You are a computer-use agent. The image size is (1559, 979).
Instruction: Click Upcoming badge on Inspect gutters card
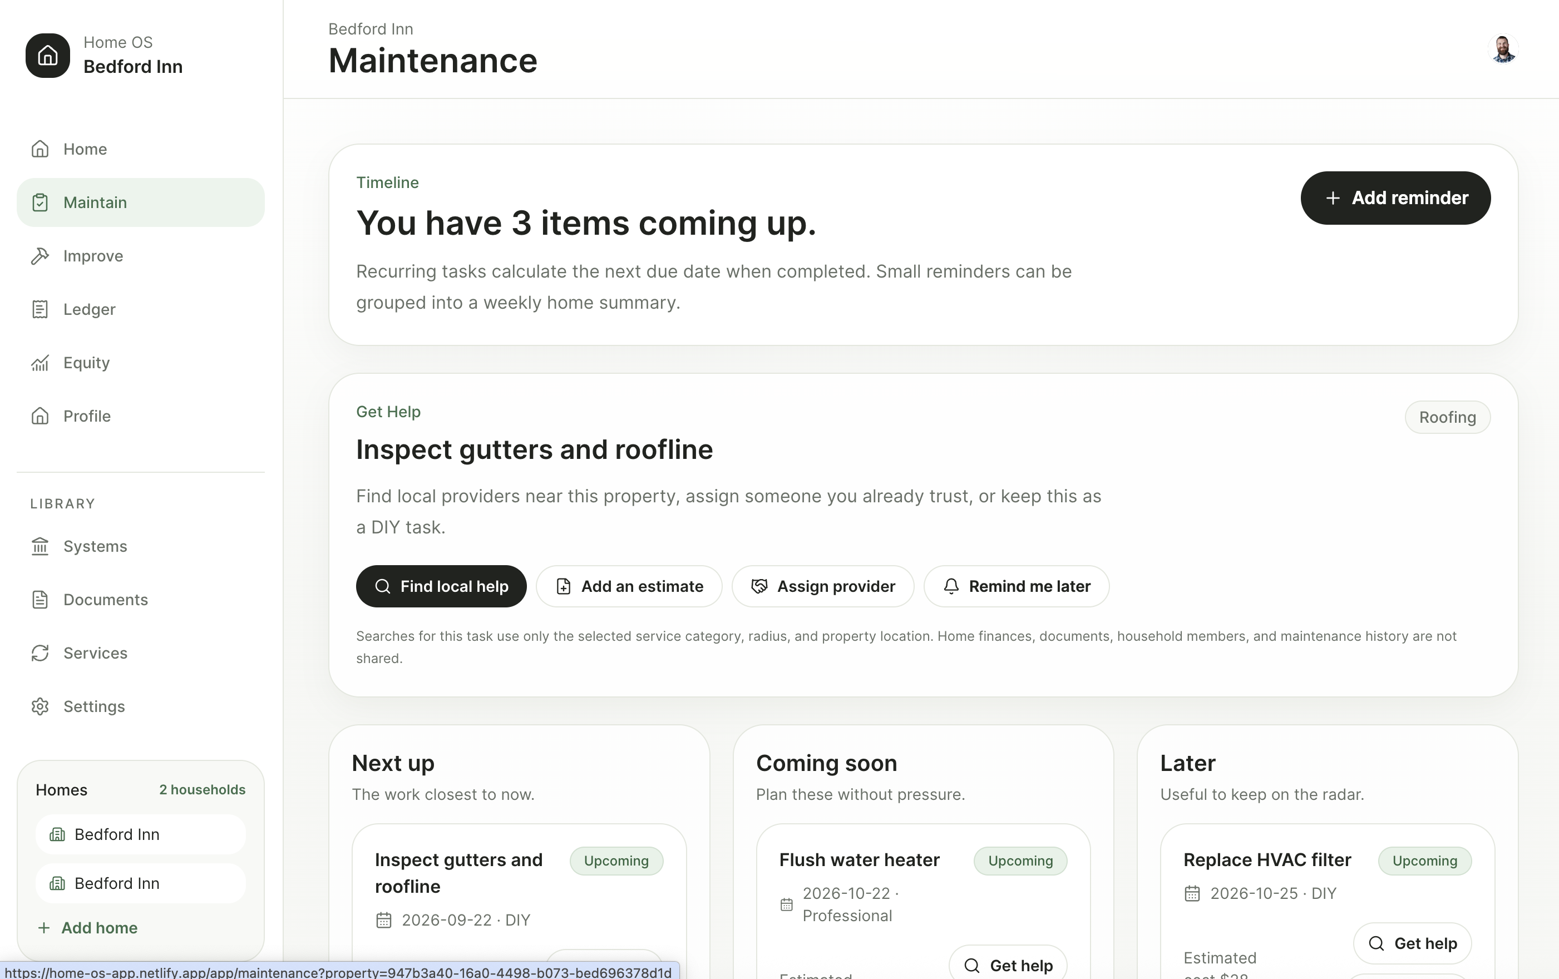[616, 861]
